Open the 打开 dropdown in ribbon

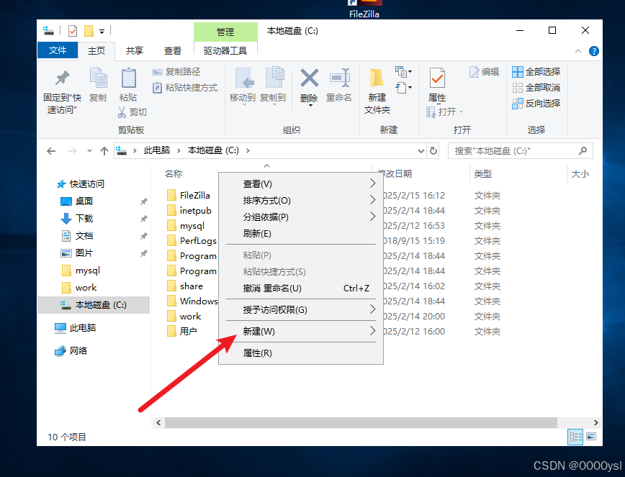pyautogui.click(x=445, y=112)
